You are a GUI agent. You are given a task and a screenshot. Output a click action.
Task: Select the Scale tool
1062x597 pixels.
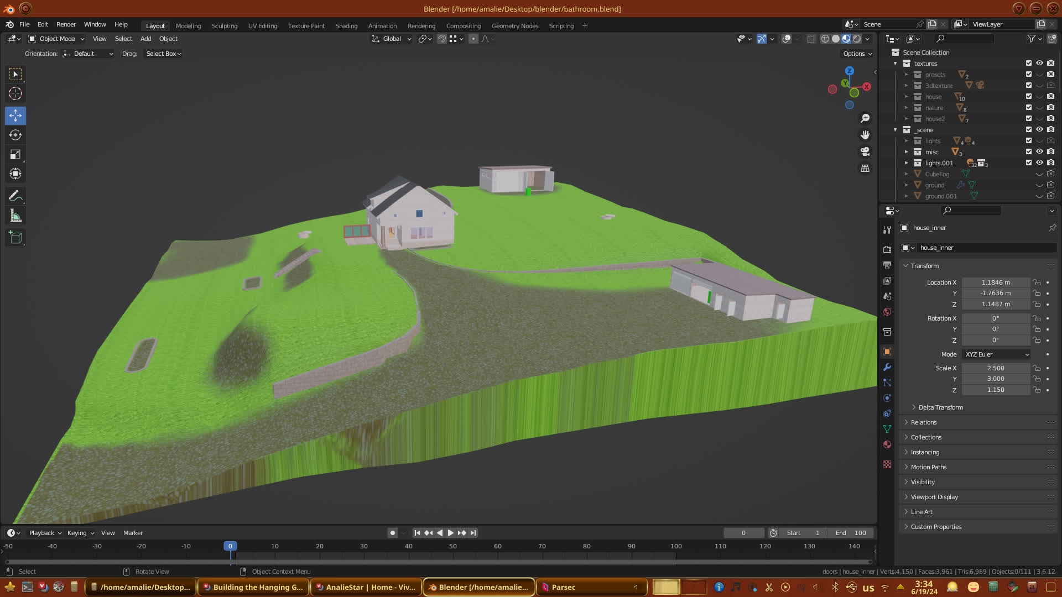(15, 155)
